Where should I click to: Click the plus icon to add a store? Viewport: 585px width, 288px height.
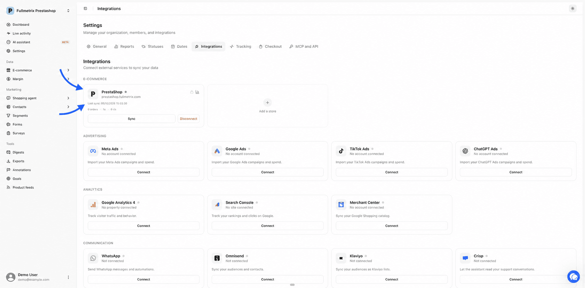[267, 103]
